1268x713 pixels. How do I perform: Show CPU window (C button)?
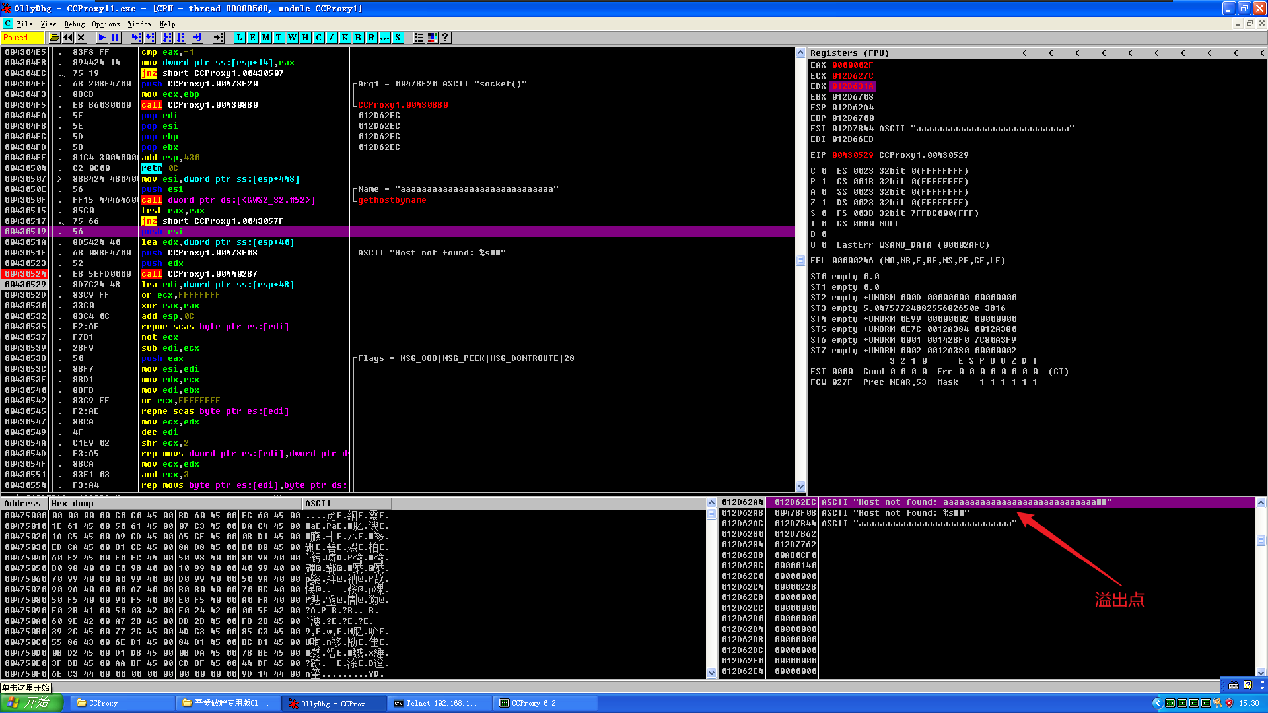click(x=318, y=38)
